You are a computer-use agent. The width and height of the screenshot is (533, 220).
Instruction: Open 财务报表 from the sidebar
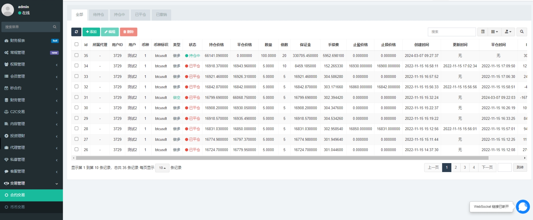(x=17, y=41)
